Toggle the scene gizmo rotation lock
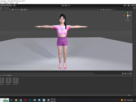 coord(131,12)
